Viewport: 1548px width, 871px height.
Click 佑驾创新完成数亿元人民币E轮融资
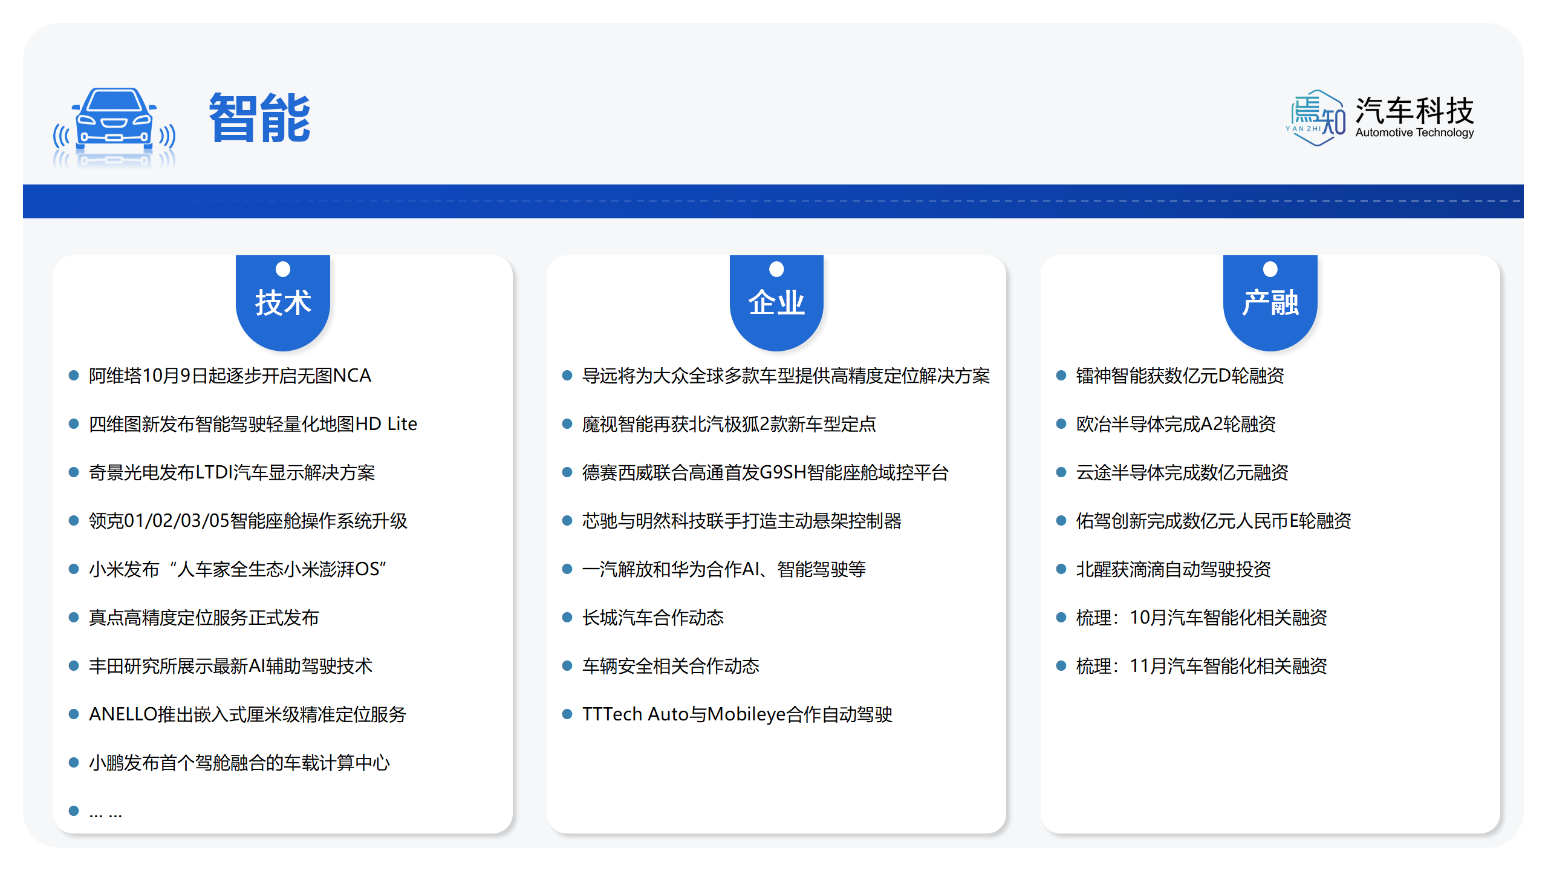click(x=1214, y=521)
